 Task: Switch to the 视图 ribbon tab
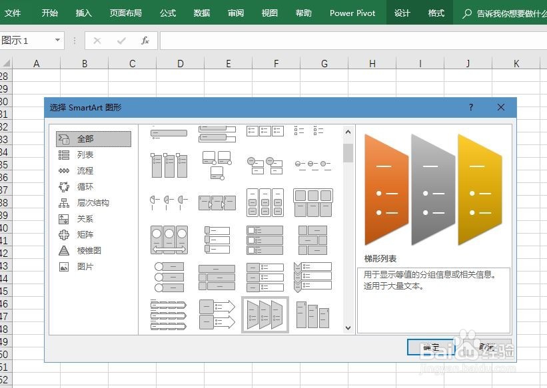tap(270, 13)
